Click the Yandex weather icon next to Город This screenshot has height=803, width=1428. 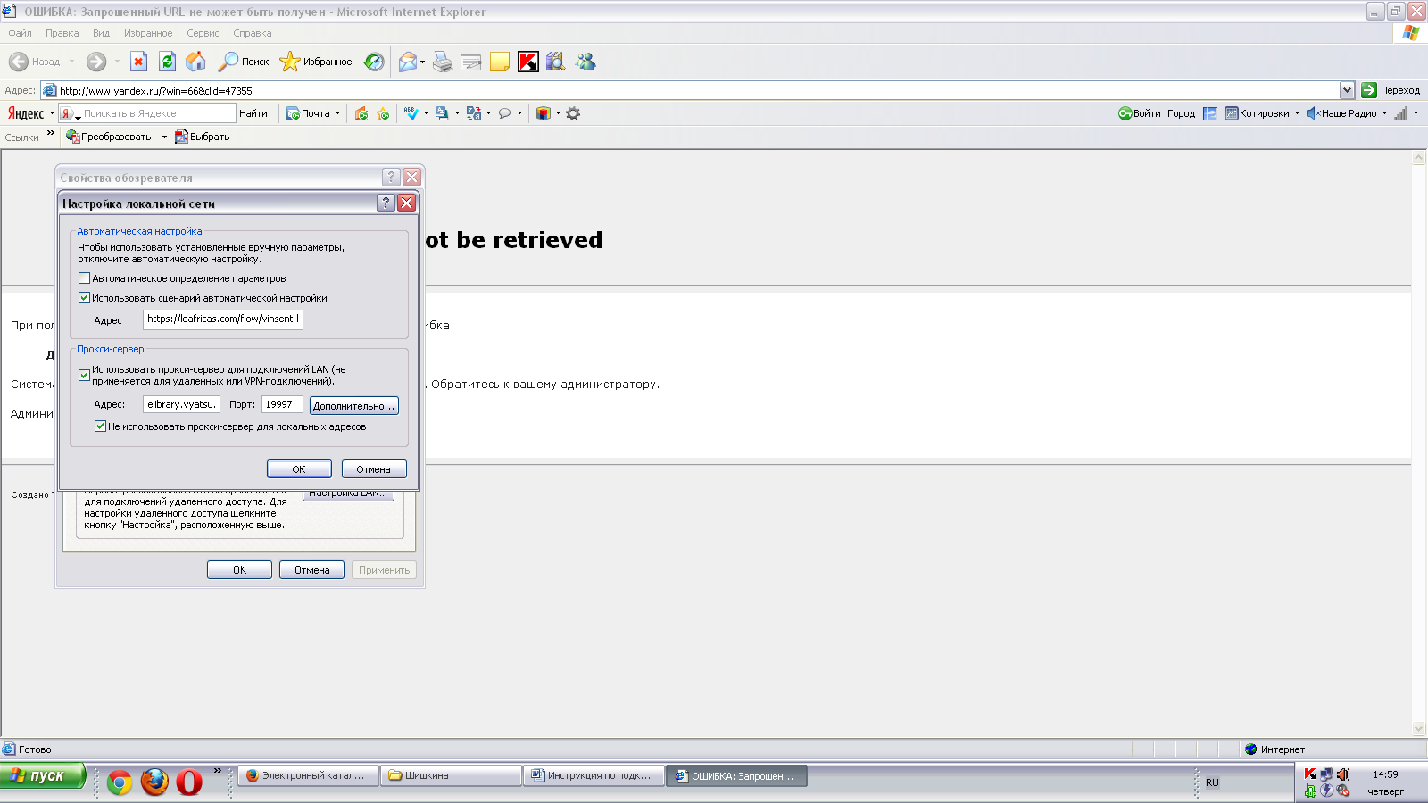click(x=1210, y=113)
